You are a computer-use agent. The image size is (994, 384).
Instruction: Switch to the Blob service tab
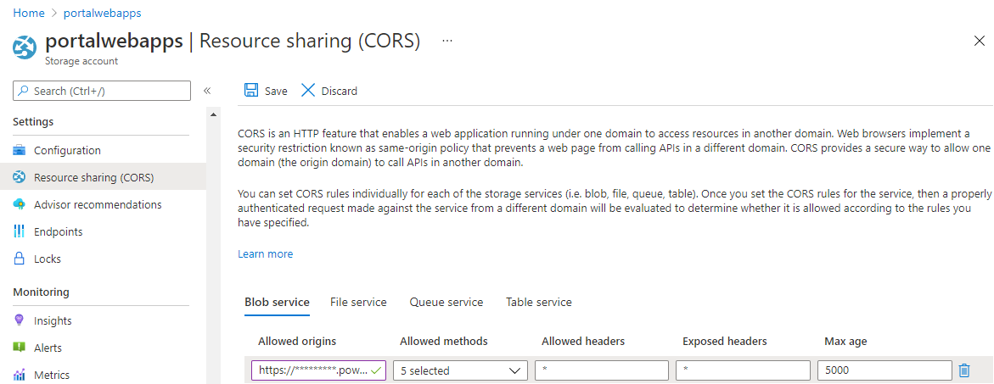pos(277,303)
